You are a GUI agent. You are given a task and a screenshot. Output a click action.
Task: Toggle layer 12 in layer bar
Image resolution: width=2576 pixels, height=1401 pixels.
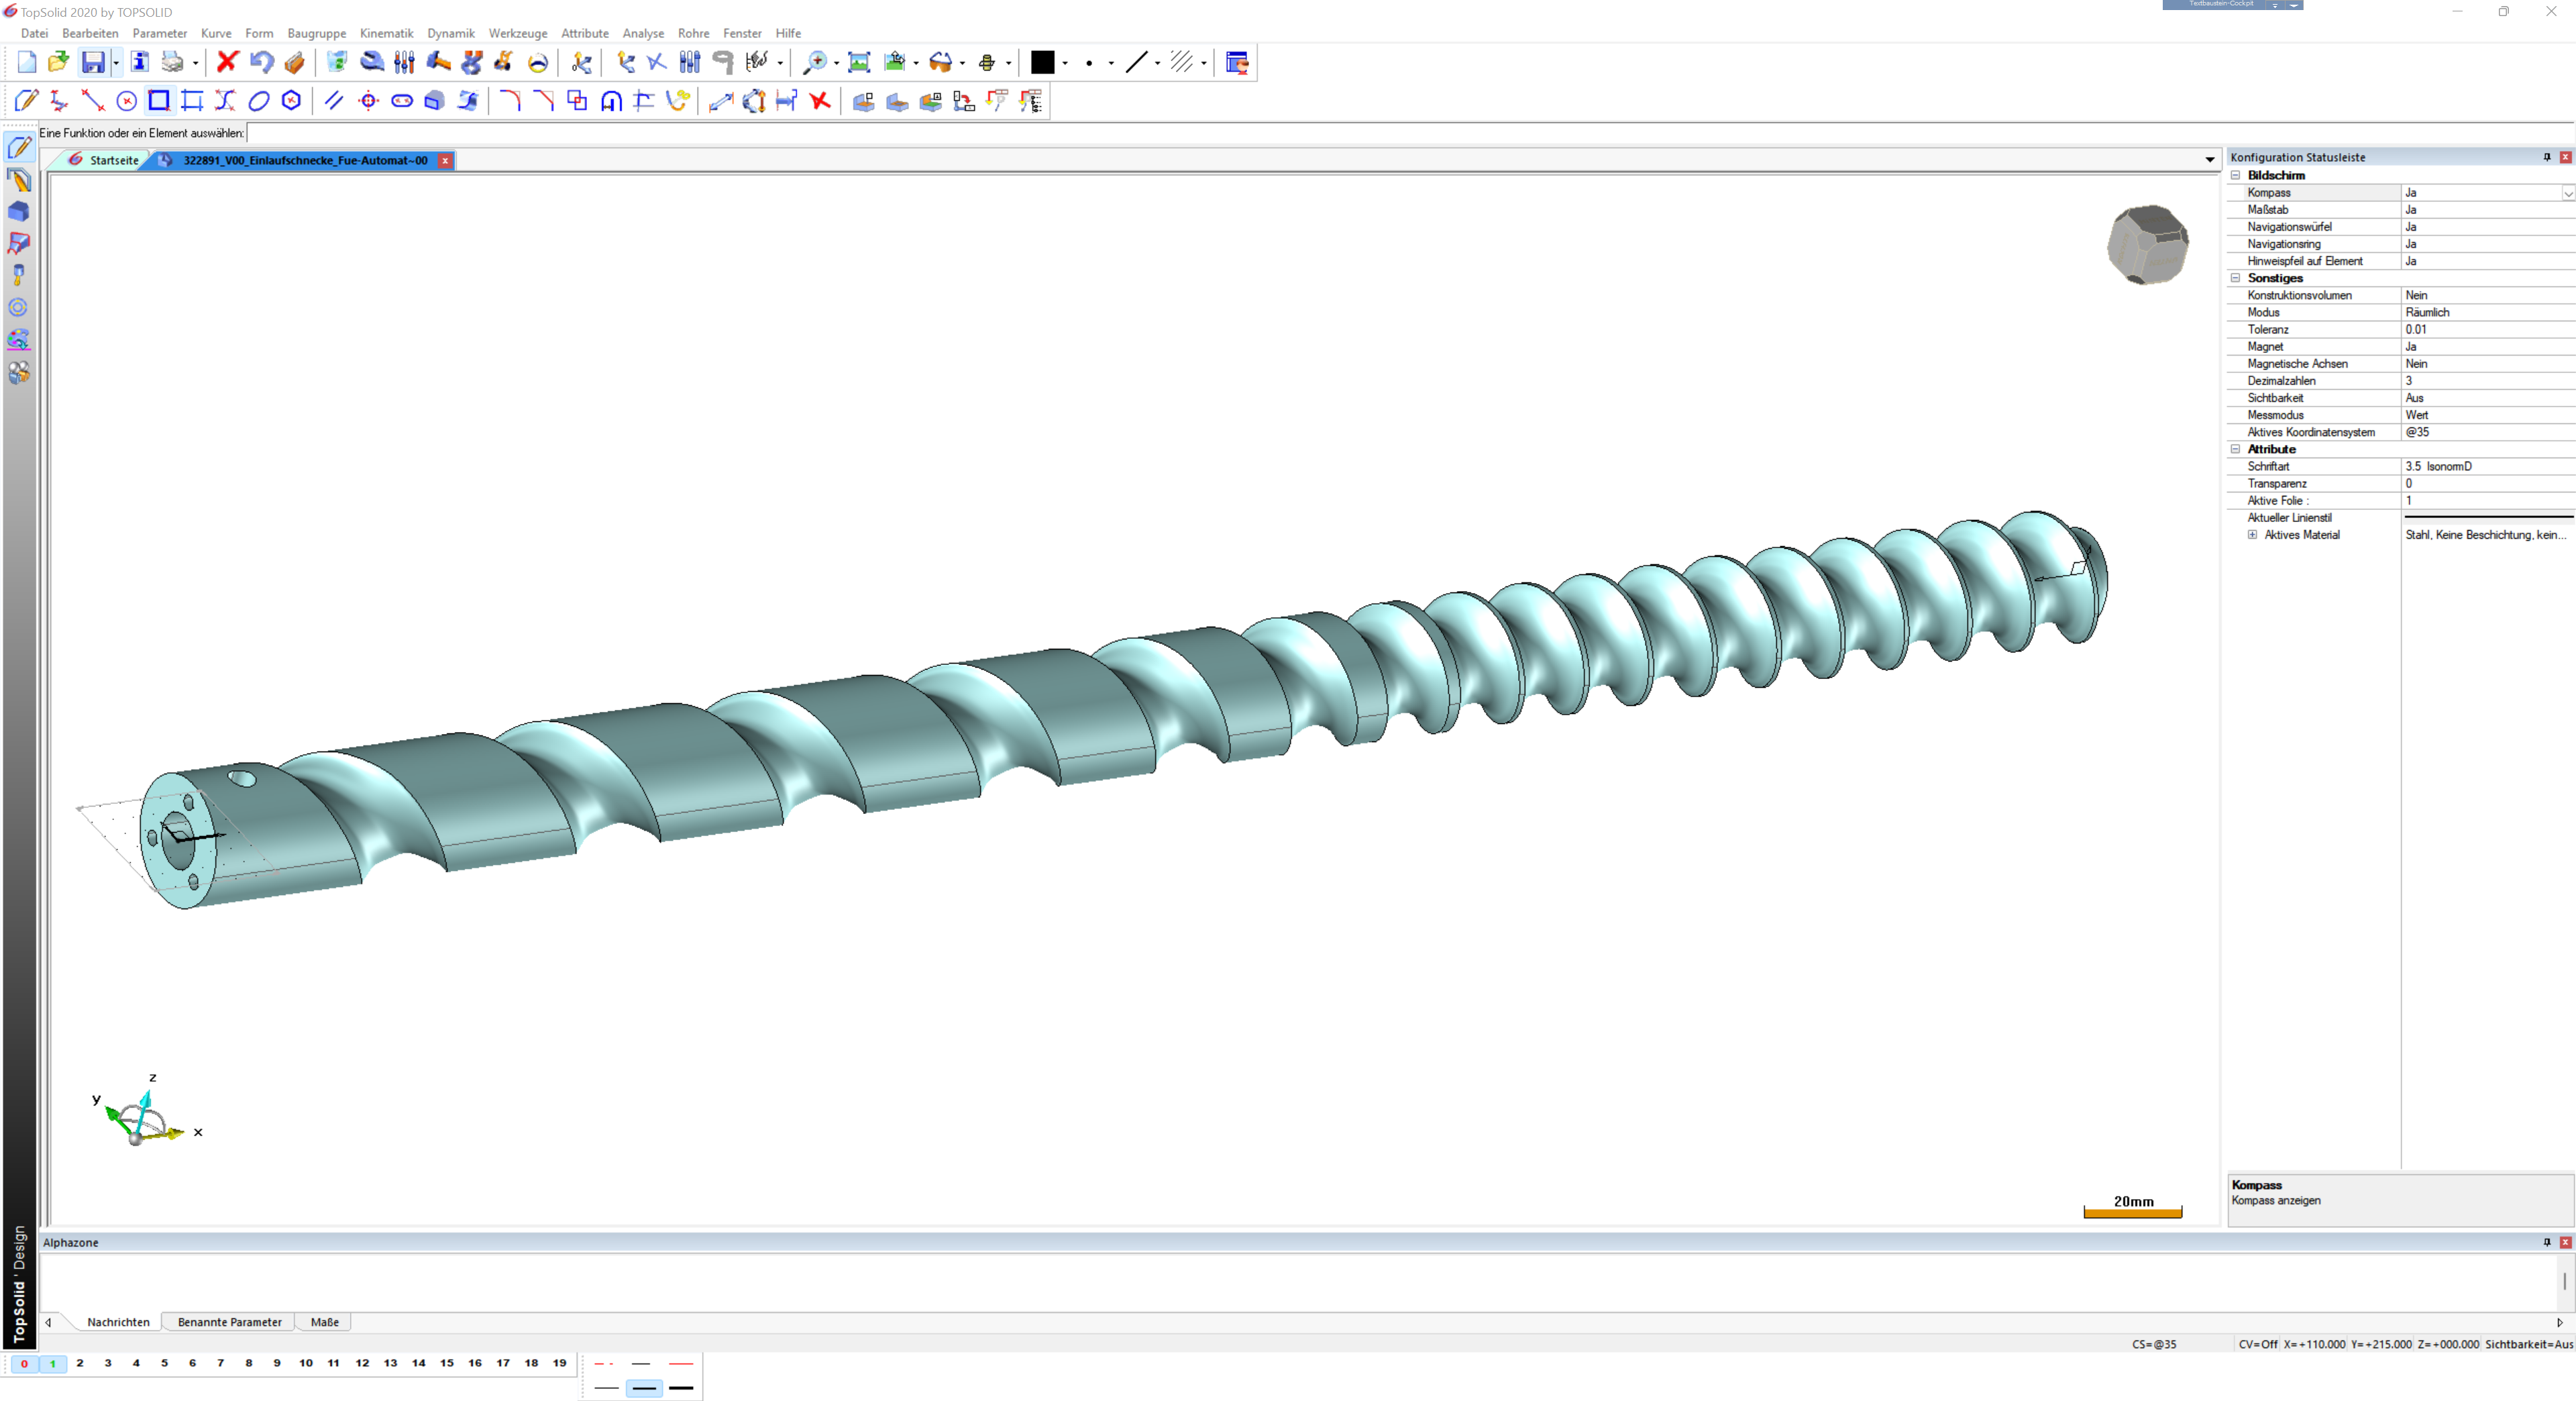(x=362, y=1363)
